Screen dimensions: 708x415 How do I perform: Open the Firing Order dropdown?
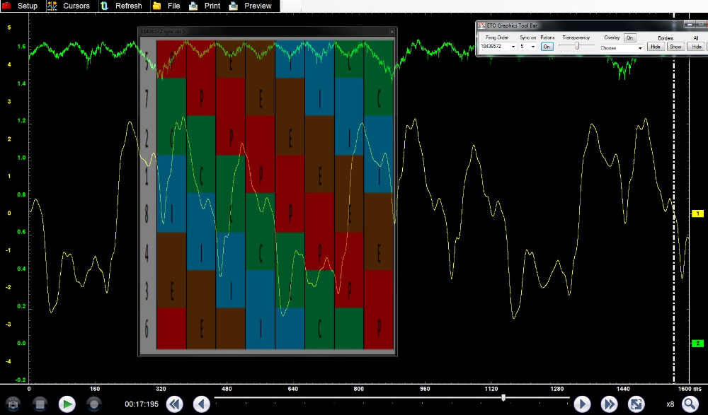[498, 47]
